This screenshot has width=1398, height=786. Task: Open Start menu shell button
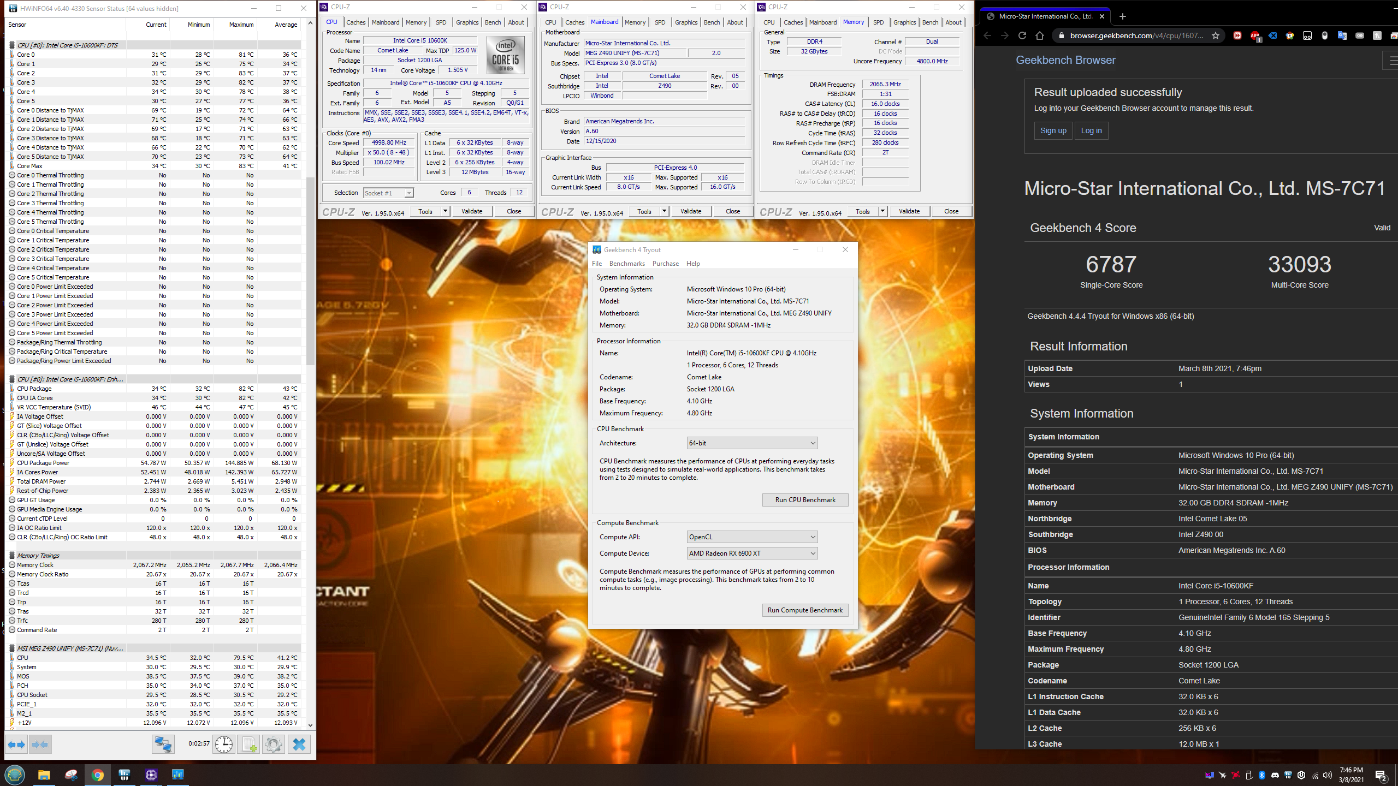click(15, 775)
